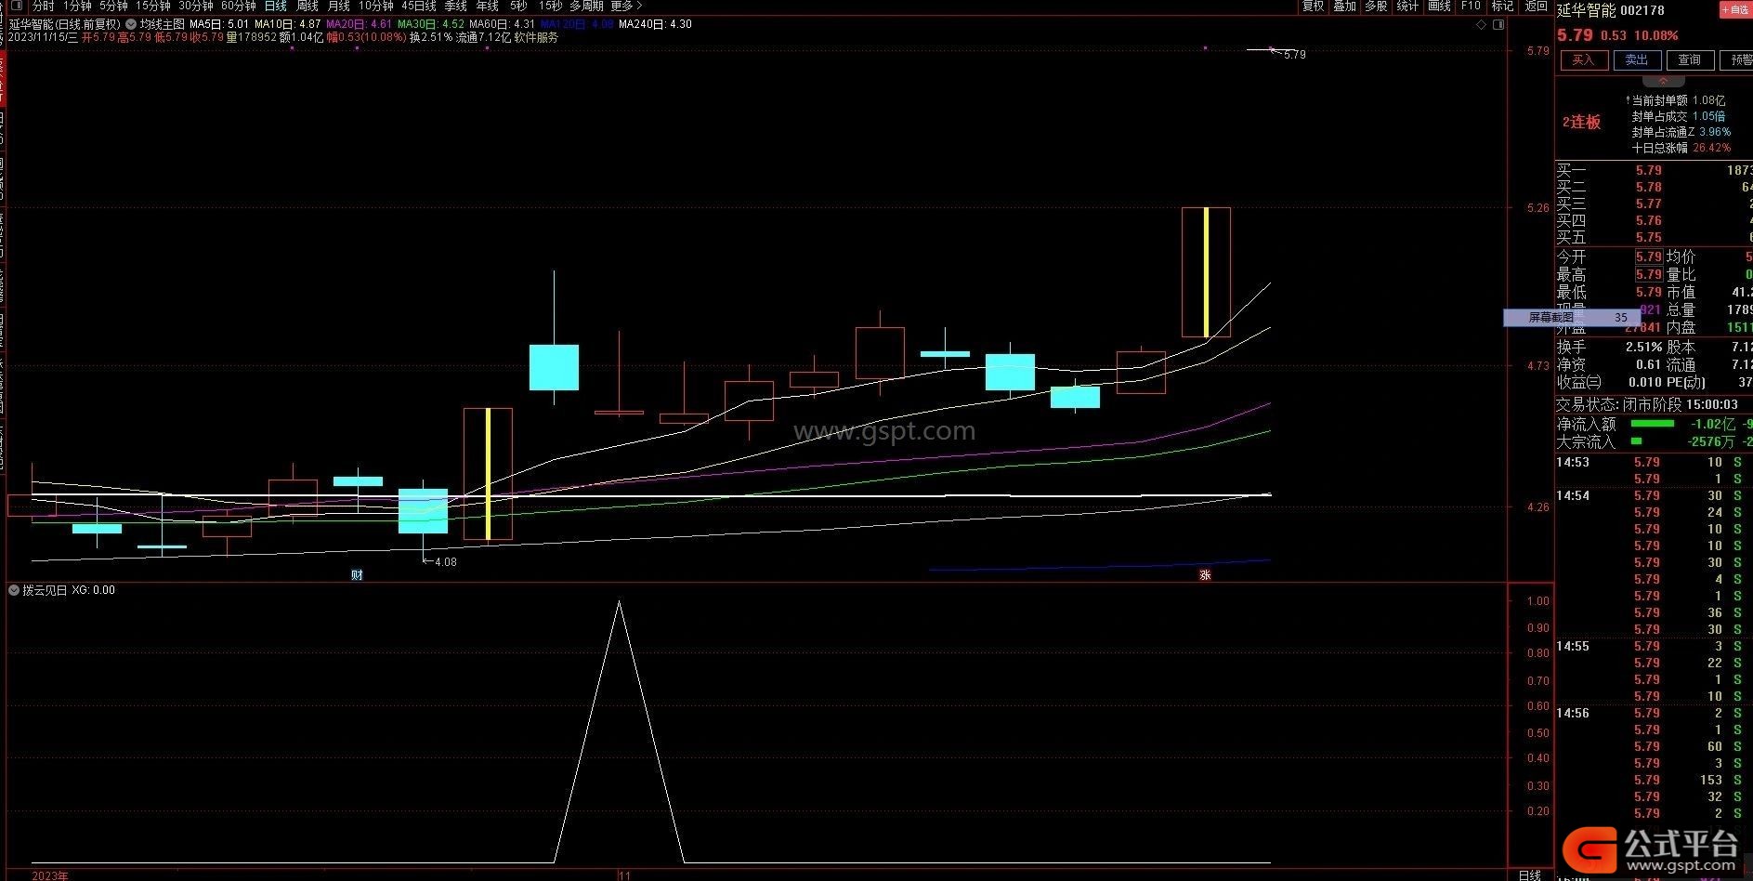Select the 日线 daily chart tab
The image size is (1753, 881).
point(276,6)
